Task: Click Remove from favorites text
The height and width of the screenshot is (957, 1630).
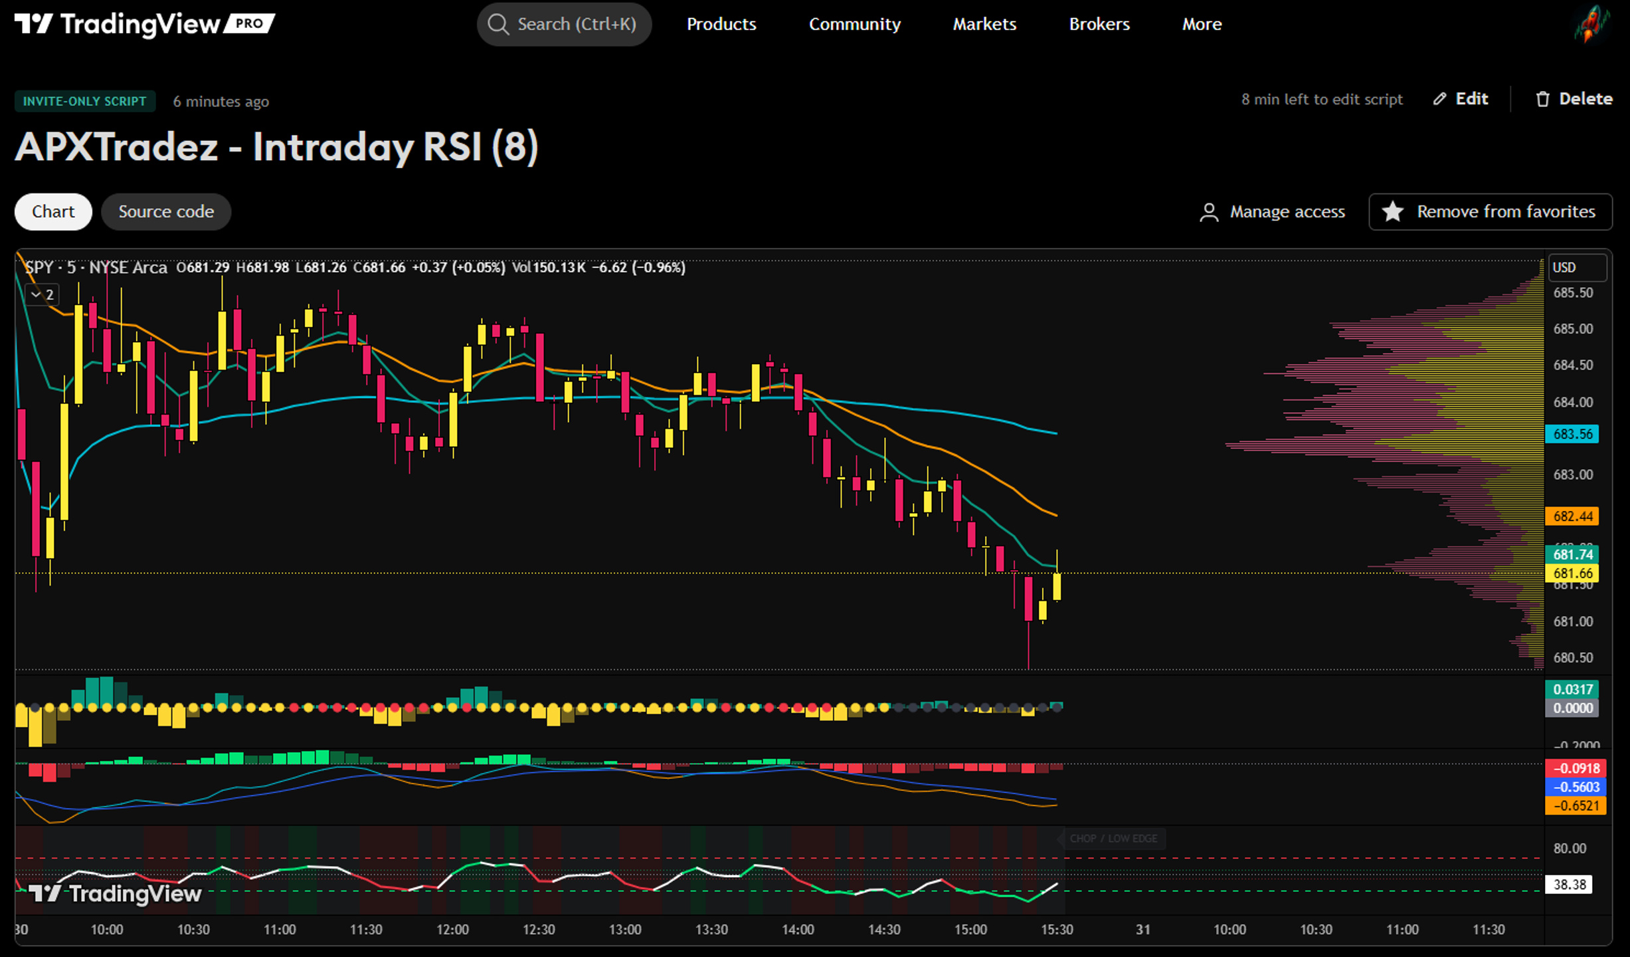Action: (1506, 211)
